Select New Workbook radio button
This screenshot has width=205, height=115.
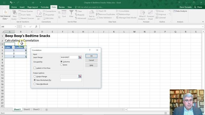click(x=35, y=84)
